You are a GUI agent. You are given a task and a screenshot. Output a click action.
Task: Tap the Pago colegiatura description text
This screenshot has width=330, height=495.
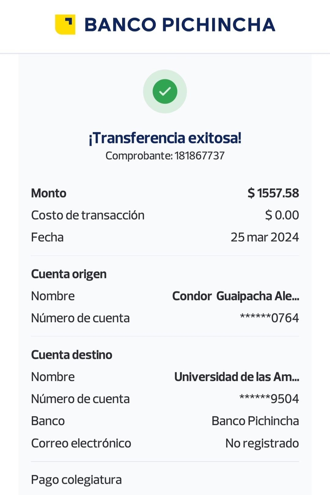click(77, 480)
